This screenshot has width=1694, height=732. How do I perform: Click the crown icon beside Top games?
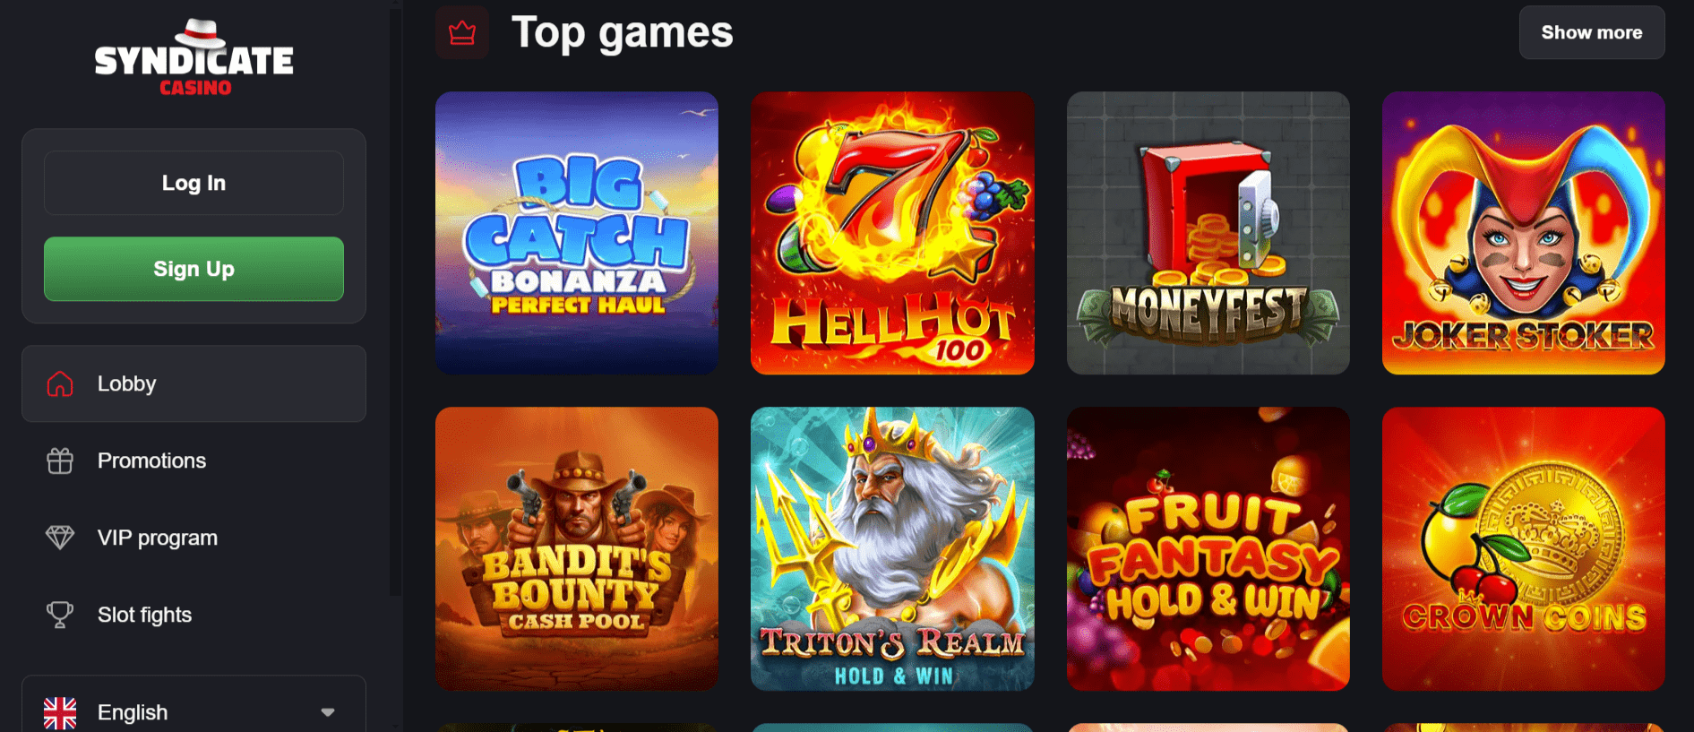coord(462,33)
